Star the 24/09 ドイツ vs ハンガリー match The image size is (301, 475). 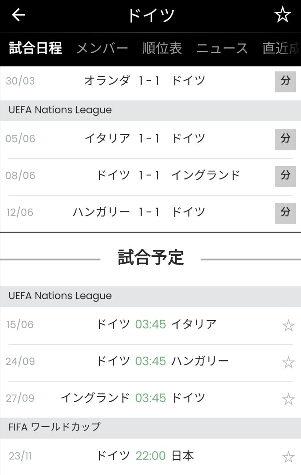pyautogui.click(x=288, y=362)
